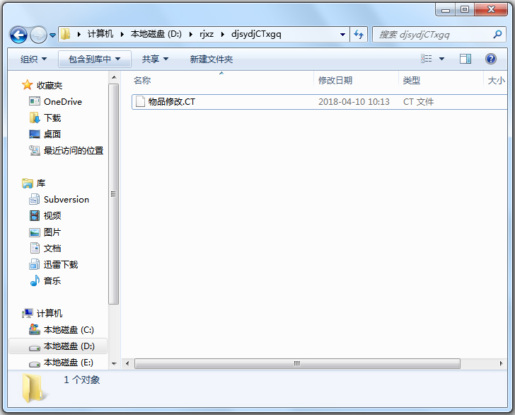The width and height of the screenshot is (515, 415).
Task: Open the view options dropdown arrow
Action: point(441,59)
